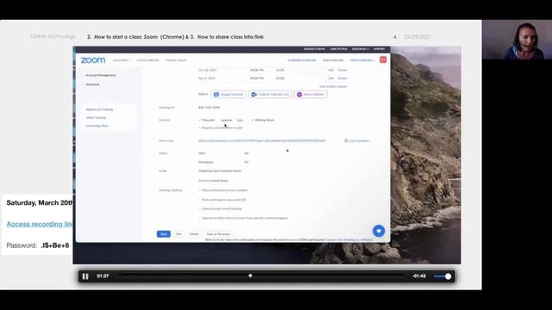Click the meeting invite link URL
The width and height of the screenshot is (552, 310).
pos(262,140)
